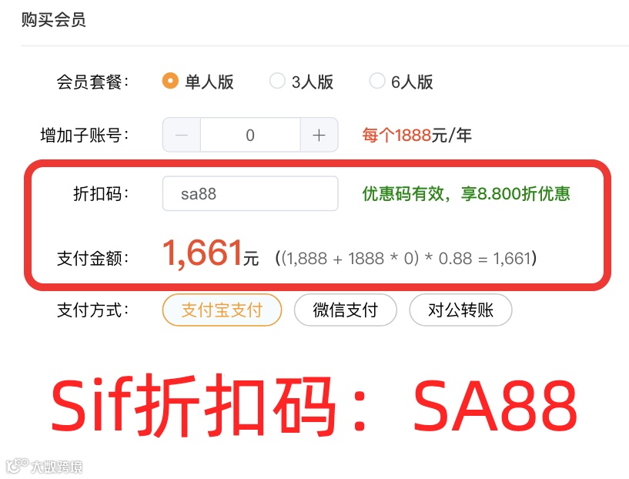Select the 6人版 membership option
The image size is (629, 479).
[x=377, y=81]
